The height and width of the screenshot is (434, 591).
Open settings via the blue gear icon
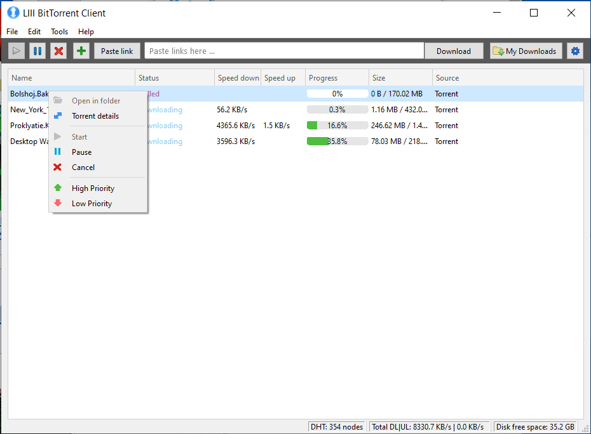(x=575, y=51)
